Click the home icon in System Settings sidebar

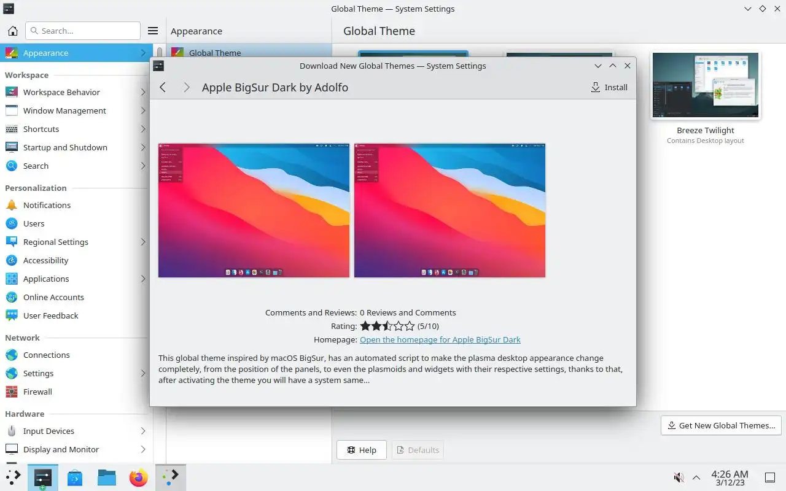click(x=12, y=31)
